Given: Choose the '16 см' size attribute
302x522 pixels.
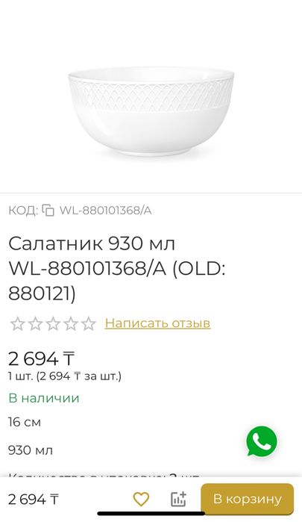Looking at the screenshot, I should point(25,422).
